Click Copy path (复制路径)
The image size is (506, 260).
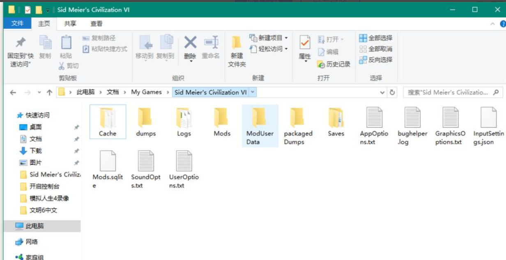click(x=99, y=38)
